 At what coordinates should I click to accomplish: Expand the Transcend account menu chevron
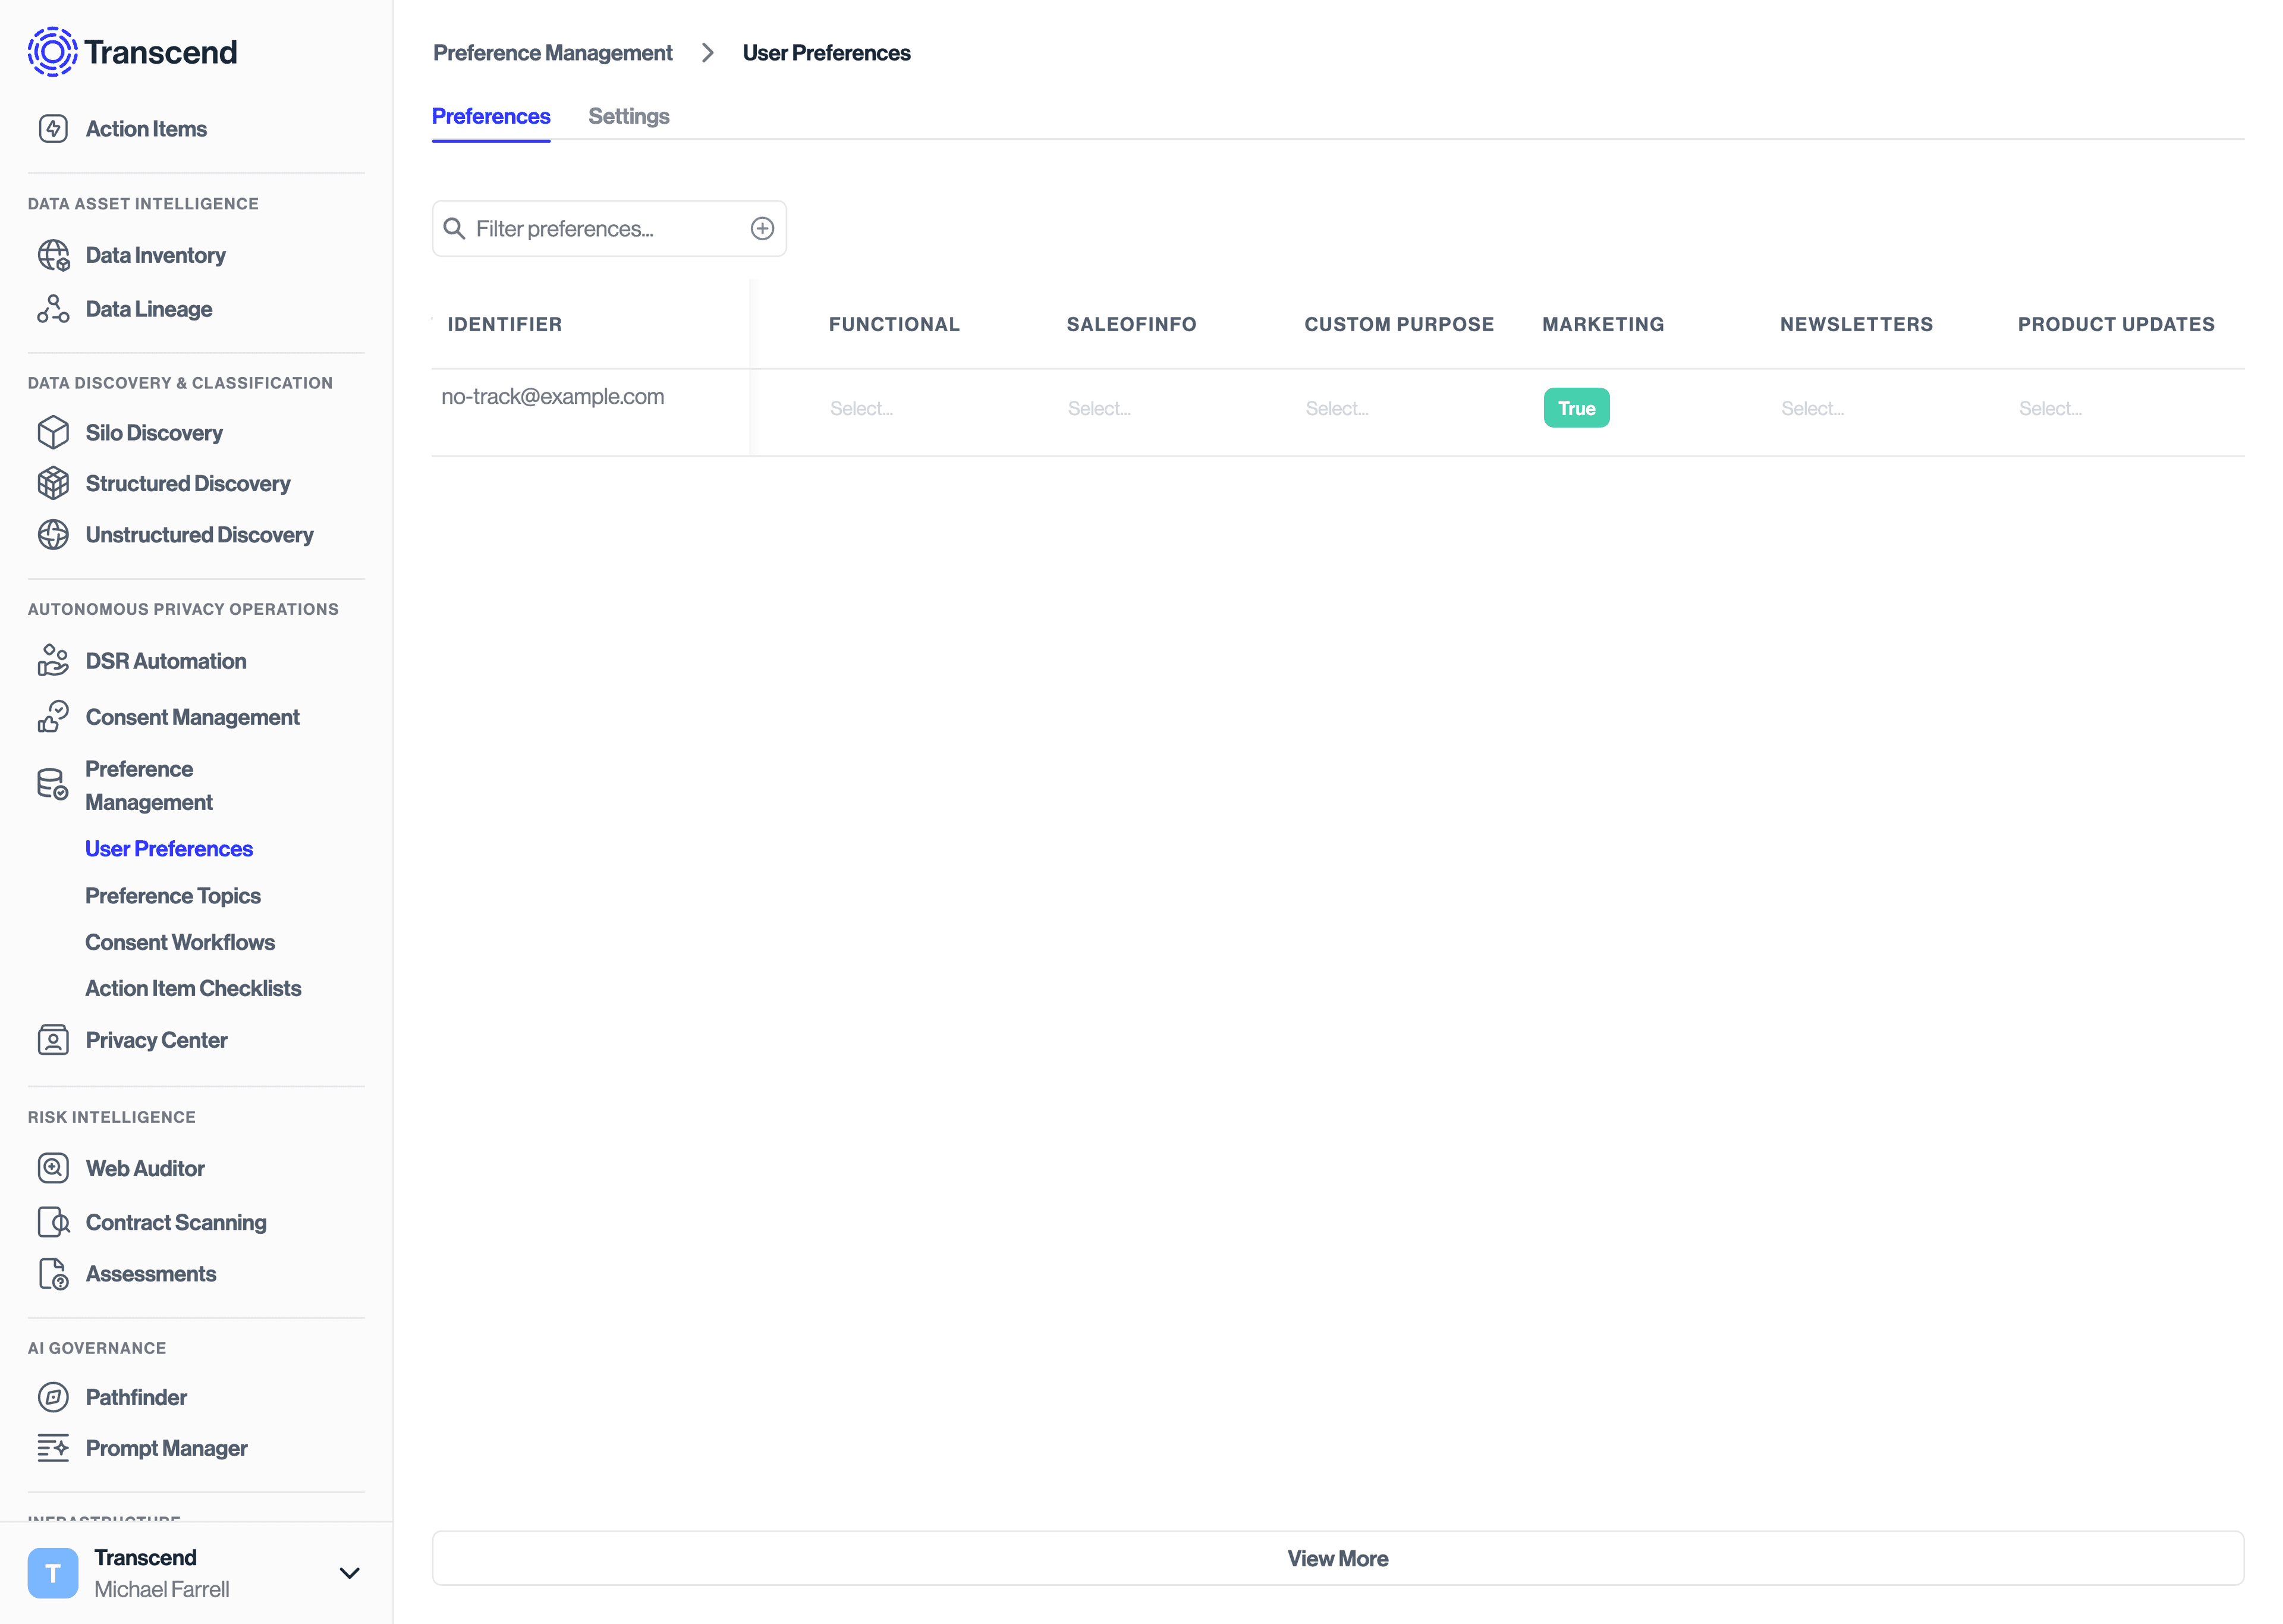click(x=349, y=1573)
